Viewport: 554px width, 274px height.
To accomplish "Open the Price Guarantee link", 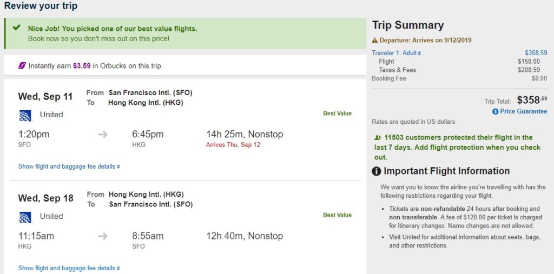I will (523, 111).
